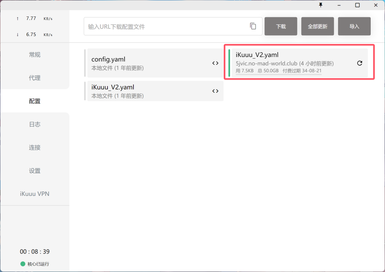Switch to the 常规 tab
This screenshot has height=272, width=385.
(x=35, y=55)
